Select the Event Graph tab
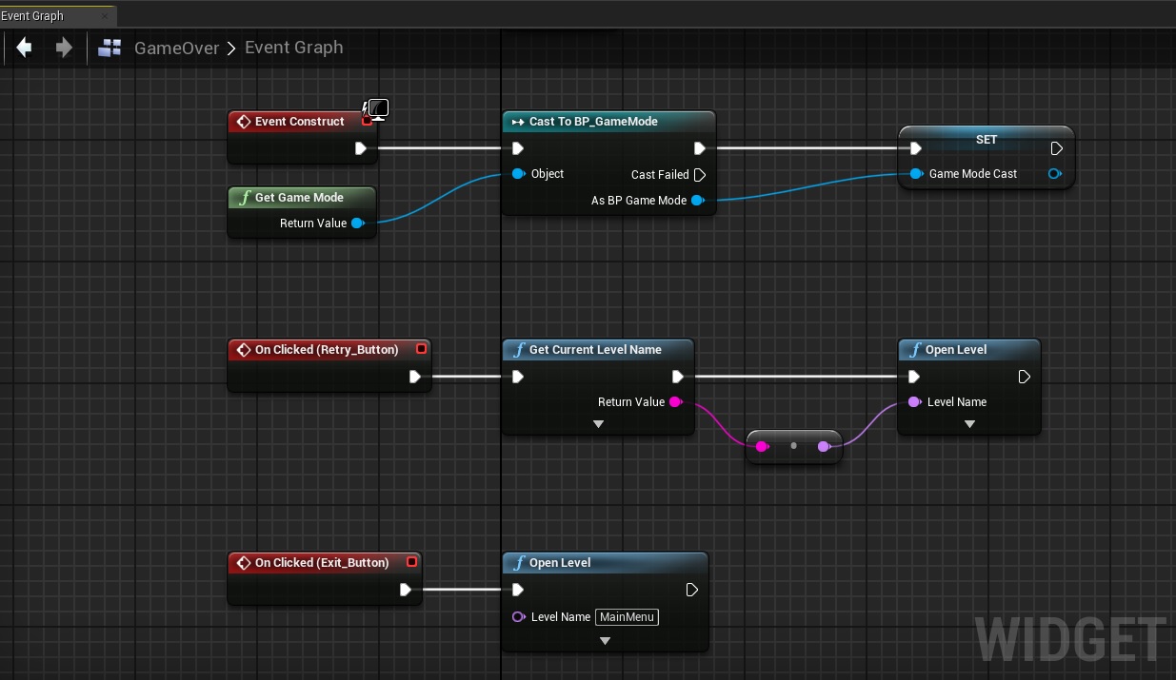Viewport: 1176px width, 680px height. tap(38, 16)
